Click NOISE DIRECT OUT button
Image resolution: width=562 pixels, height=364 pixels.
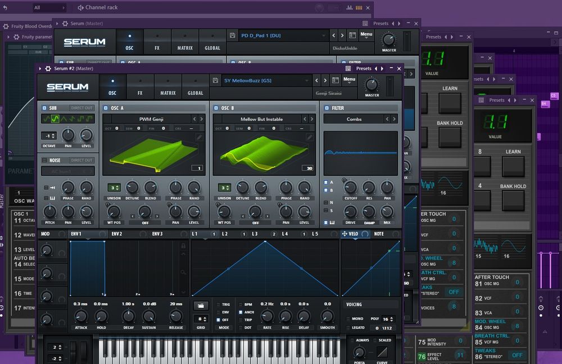click(81, 160)
